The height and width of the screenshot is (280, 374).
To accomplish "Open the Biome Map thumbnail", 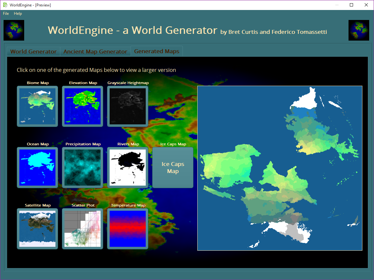I will tap(37, 106).
